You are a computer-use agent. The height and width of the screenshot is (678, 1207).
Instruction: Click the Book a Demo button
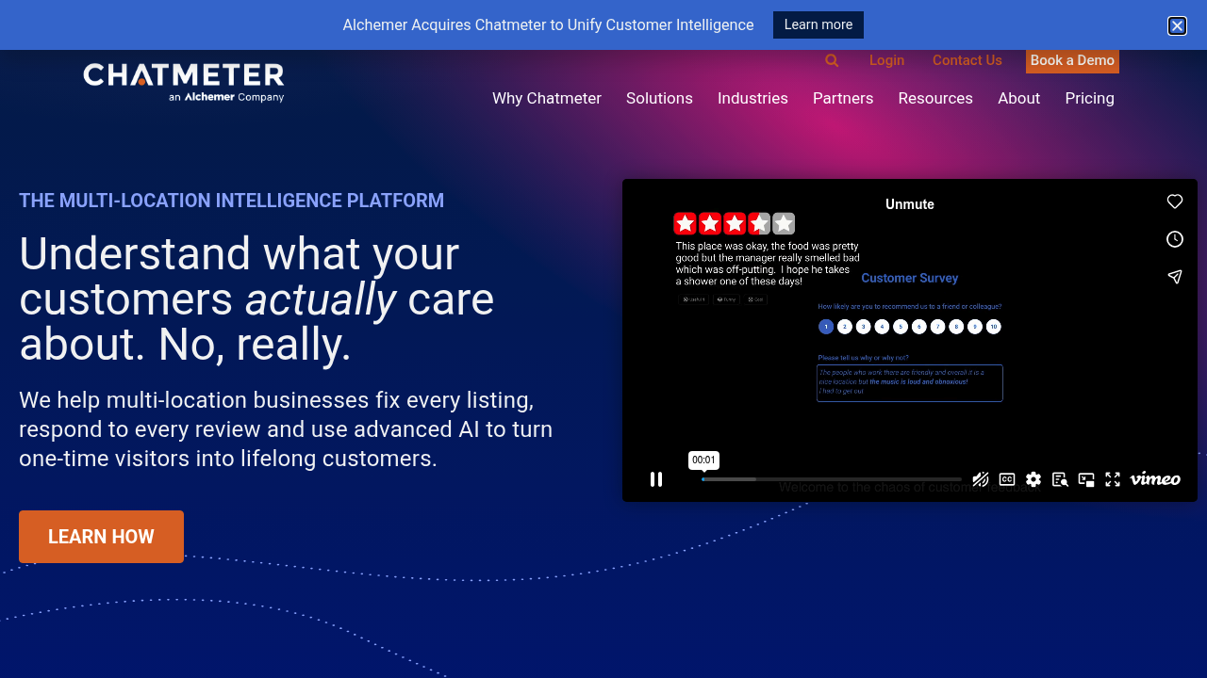pyautogui.click(x=1072, y=61)
